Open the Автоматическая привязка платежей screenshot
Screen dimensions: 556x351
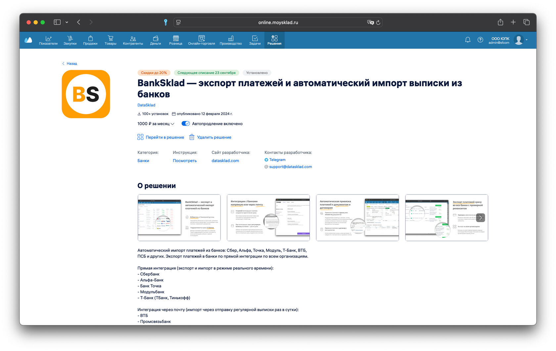click(358, 218)
